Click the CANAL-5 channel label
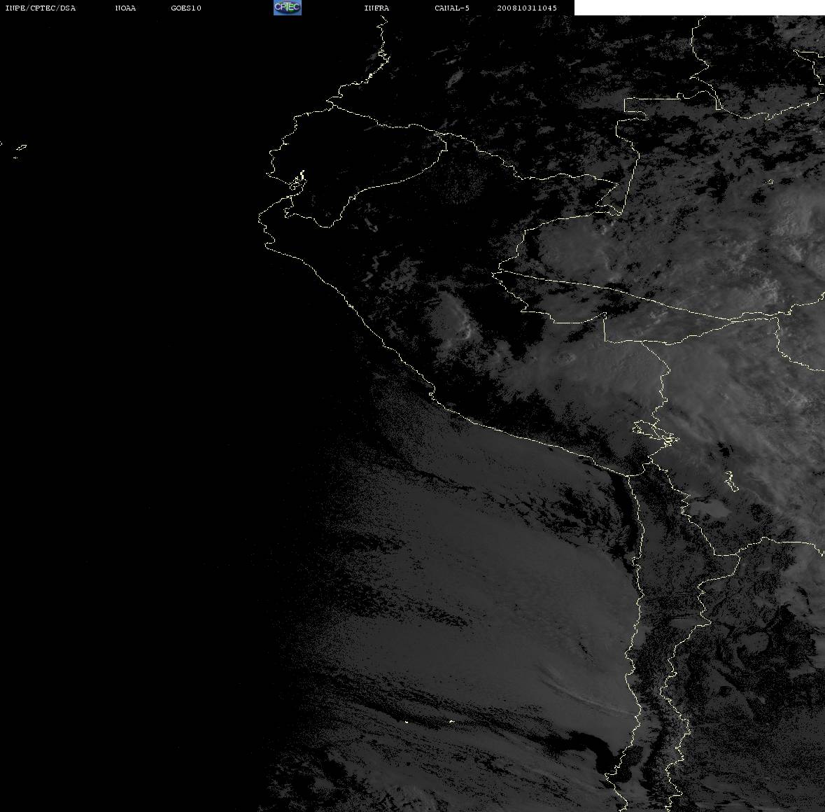 tap(452, 8)
